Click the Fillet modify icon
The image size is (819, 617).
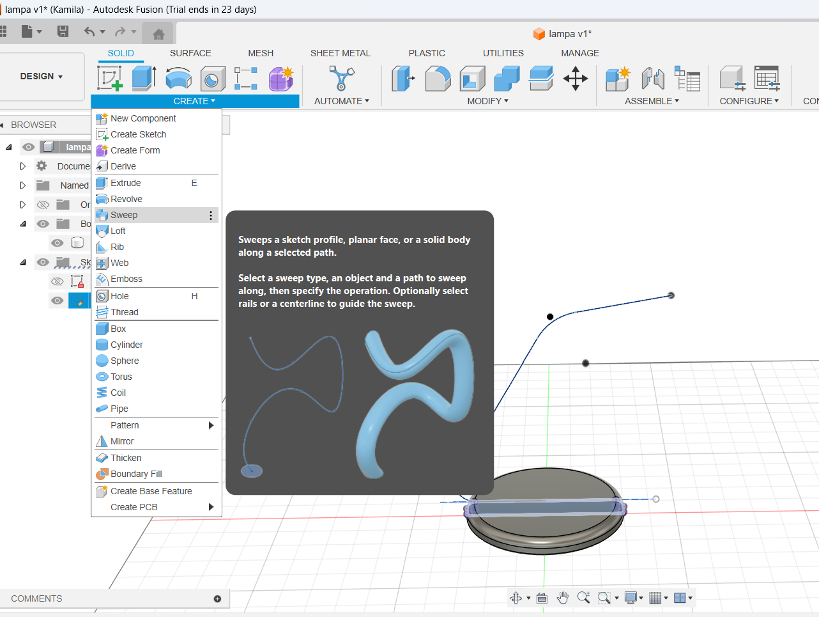tap(438, 78)
